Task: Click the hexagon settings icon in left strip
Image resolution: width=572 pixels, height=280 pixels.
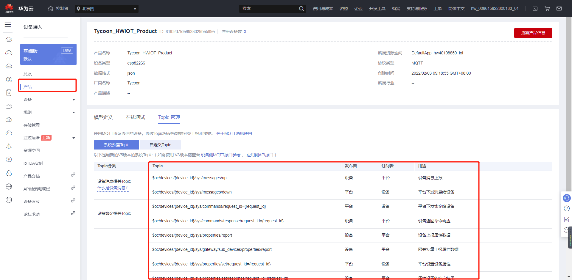Action: click(9, 200)
